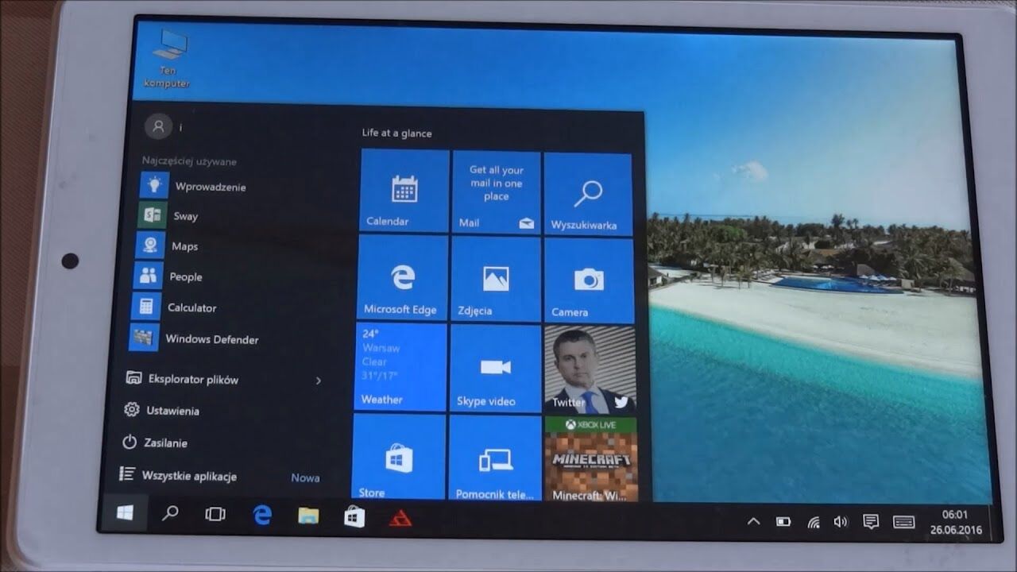Open the red triangle app on taskbar
The height and width of the screenshot is (572, 1017).
coord(400,518)
